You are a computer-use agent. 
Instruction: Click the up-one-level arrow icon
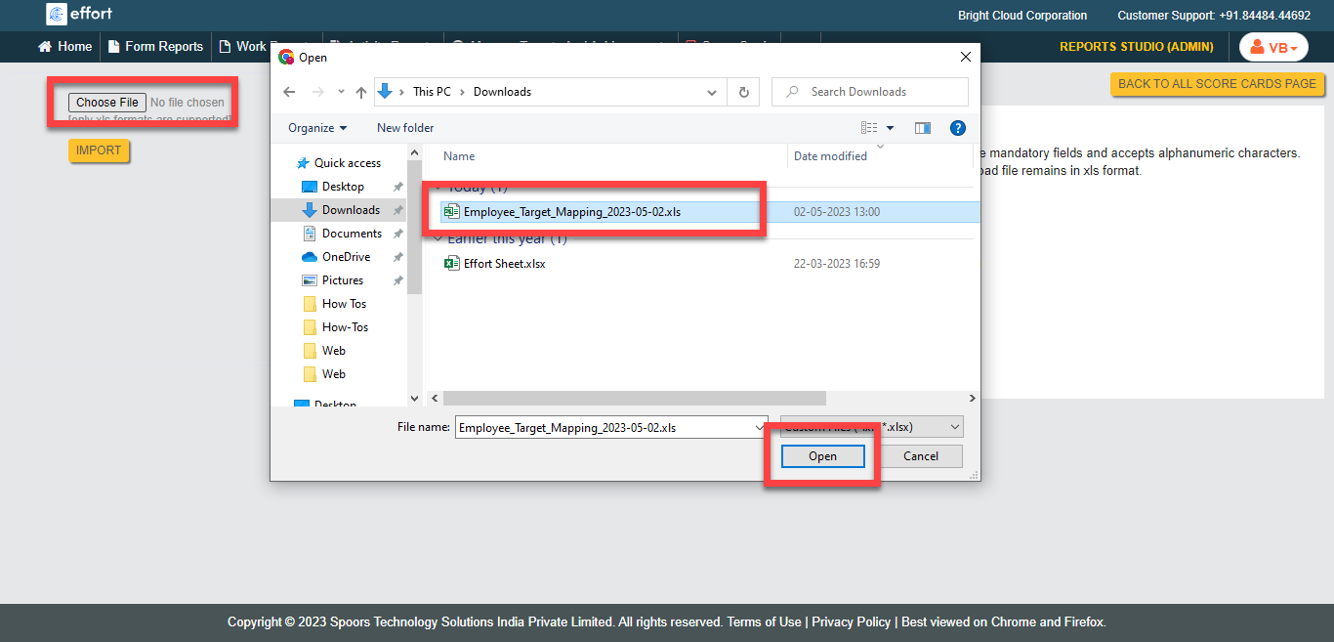click(361, 92)
